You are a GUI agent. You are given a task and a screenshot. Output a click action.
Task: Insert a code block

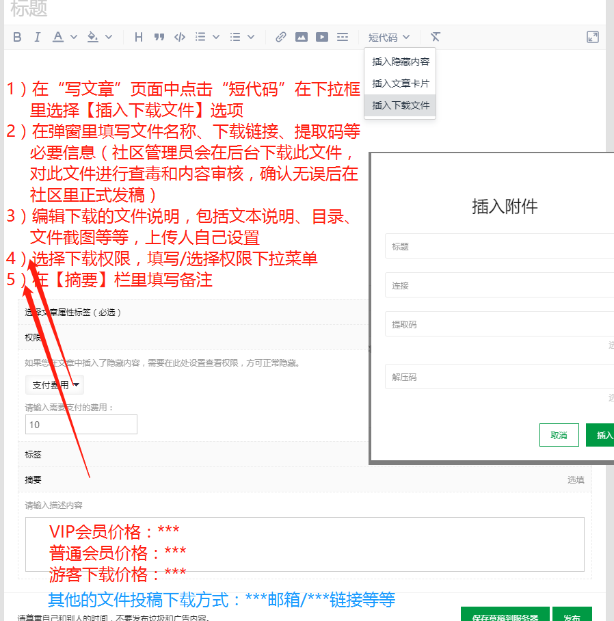[x=179, y=37]
